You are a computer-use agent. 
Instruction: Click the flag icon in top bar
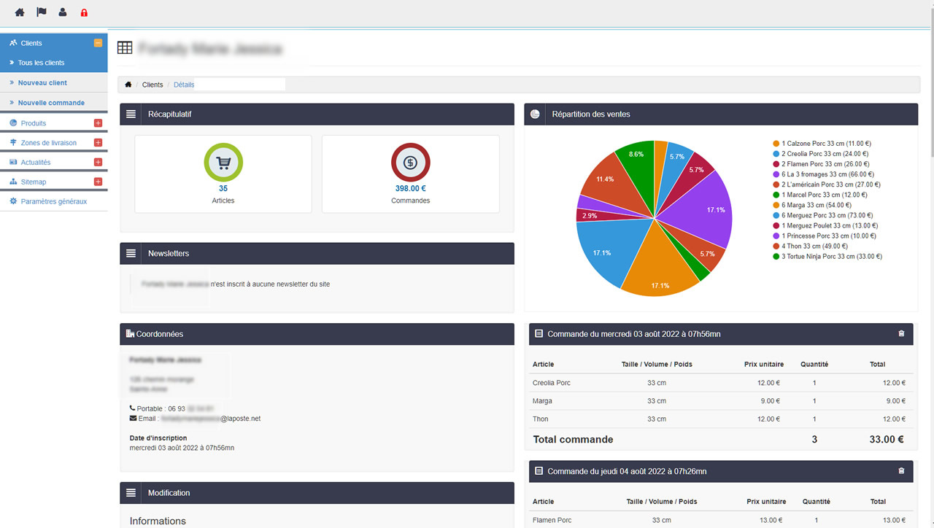point(41,12)
